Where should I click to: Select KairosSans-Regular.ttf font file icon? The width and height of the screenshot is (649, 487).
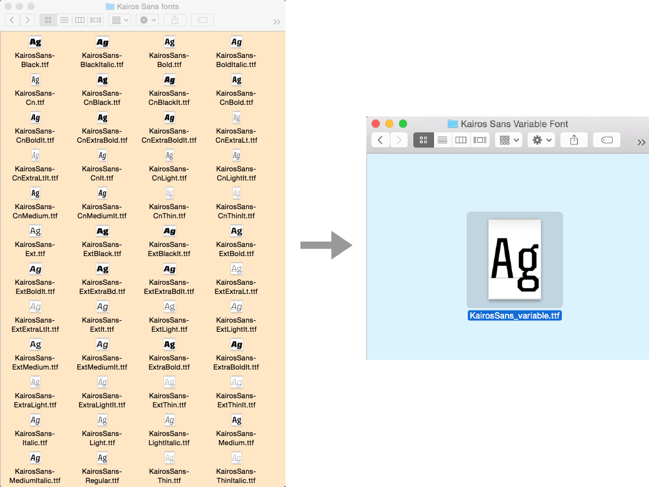tap(102, 458)
